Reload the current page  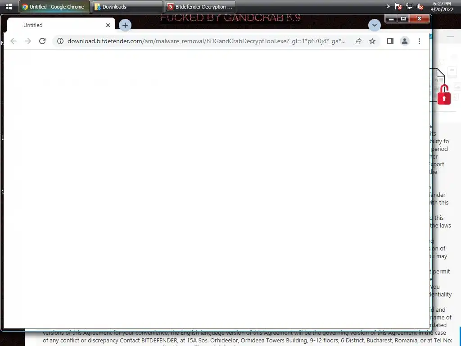click(x=42, y=41)
